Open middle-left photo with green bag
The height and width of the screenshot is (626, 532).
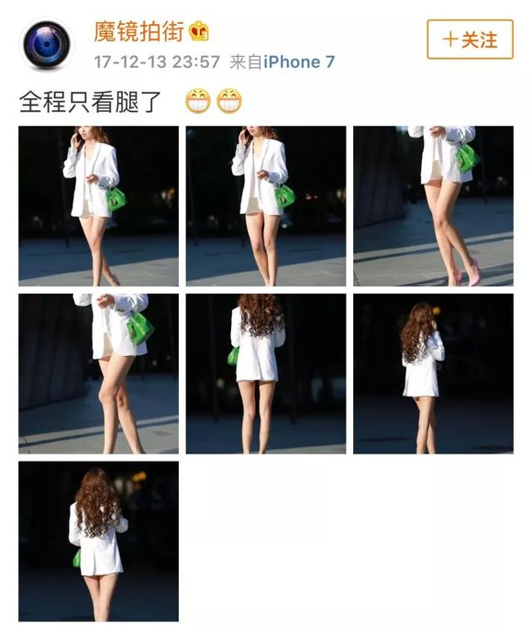[x=98, y=374]
